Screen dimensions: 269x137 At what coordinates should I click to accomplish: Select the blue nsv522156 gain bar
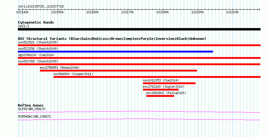pos(115,52)
